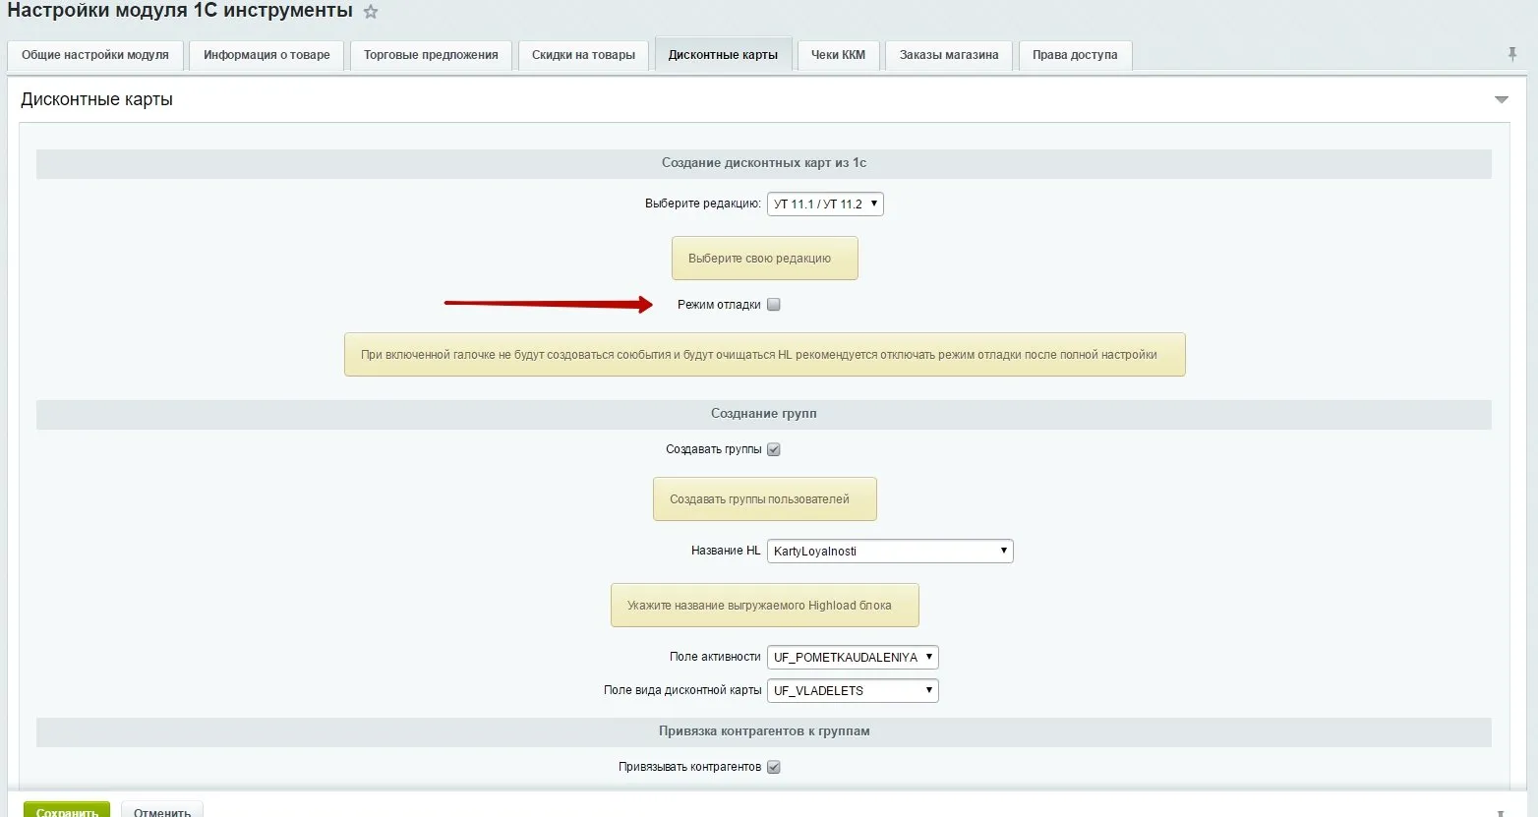Click the green Сохранить button

click(67, 810)
